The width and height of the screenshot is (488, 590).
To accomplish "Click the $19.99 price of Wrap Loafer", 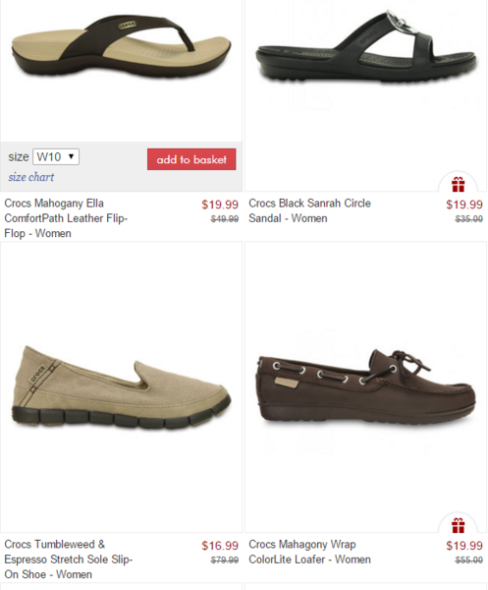I will tap(464, 545).
